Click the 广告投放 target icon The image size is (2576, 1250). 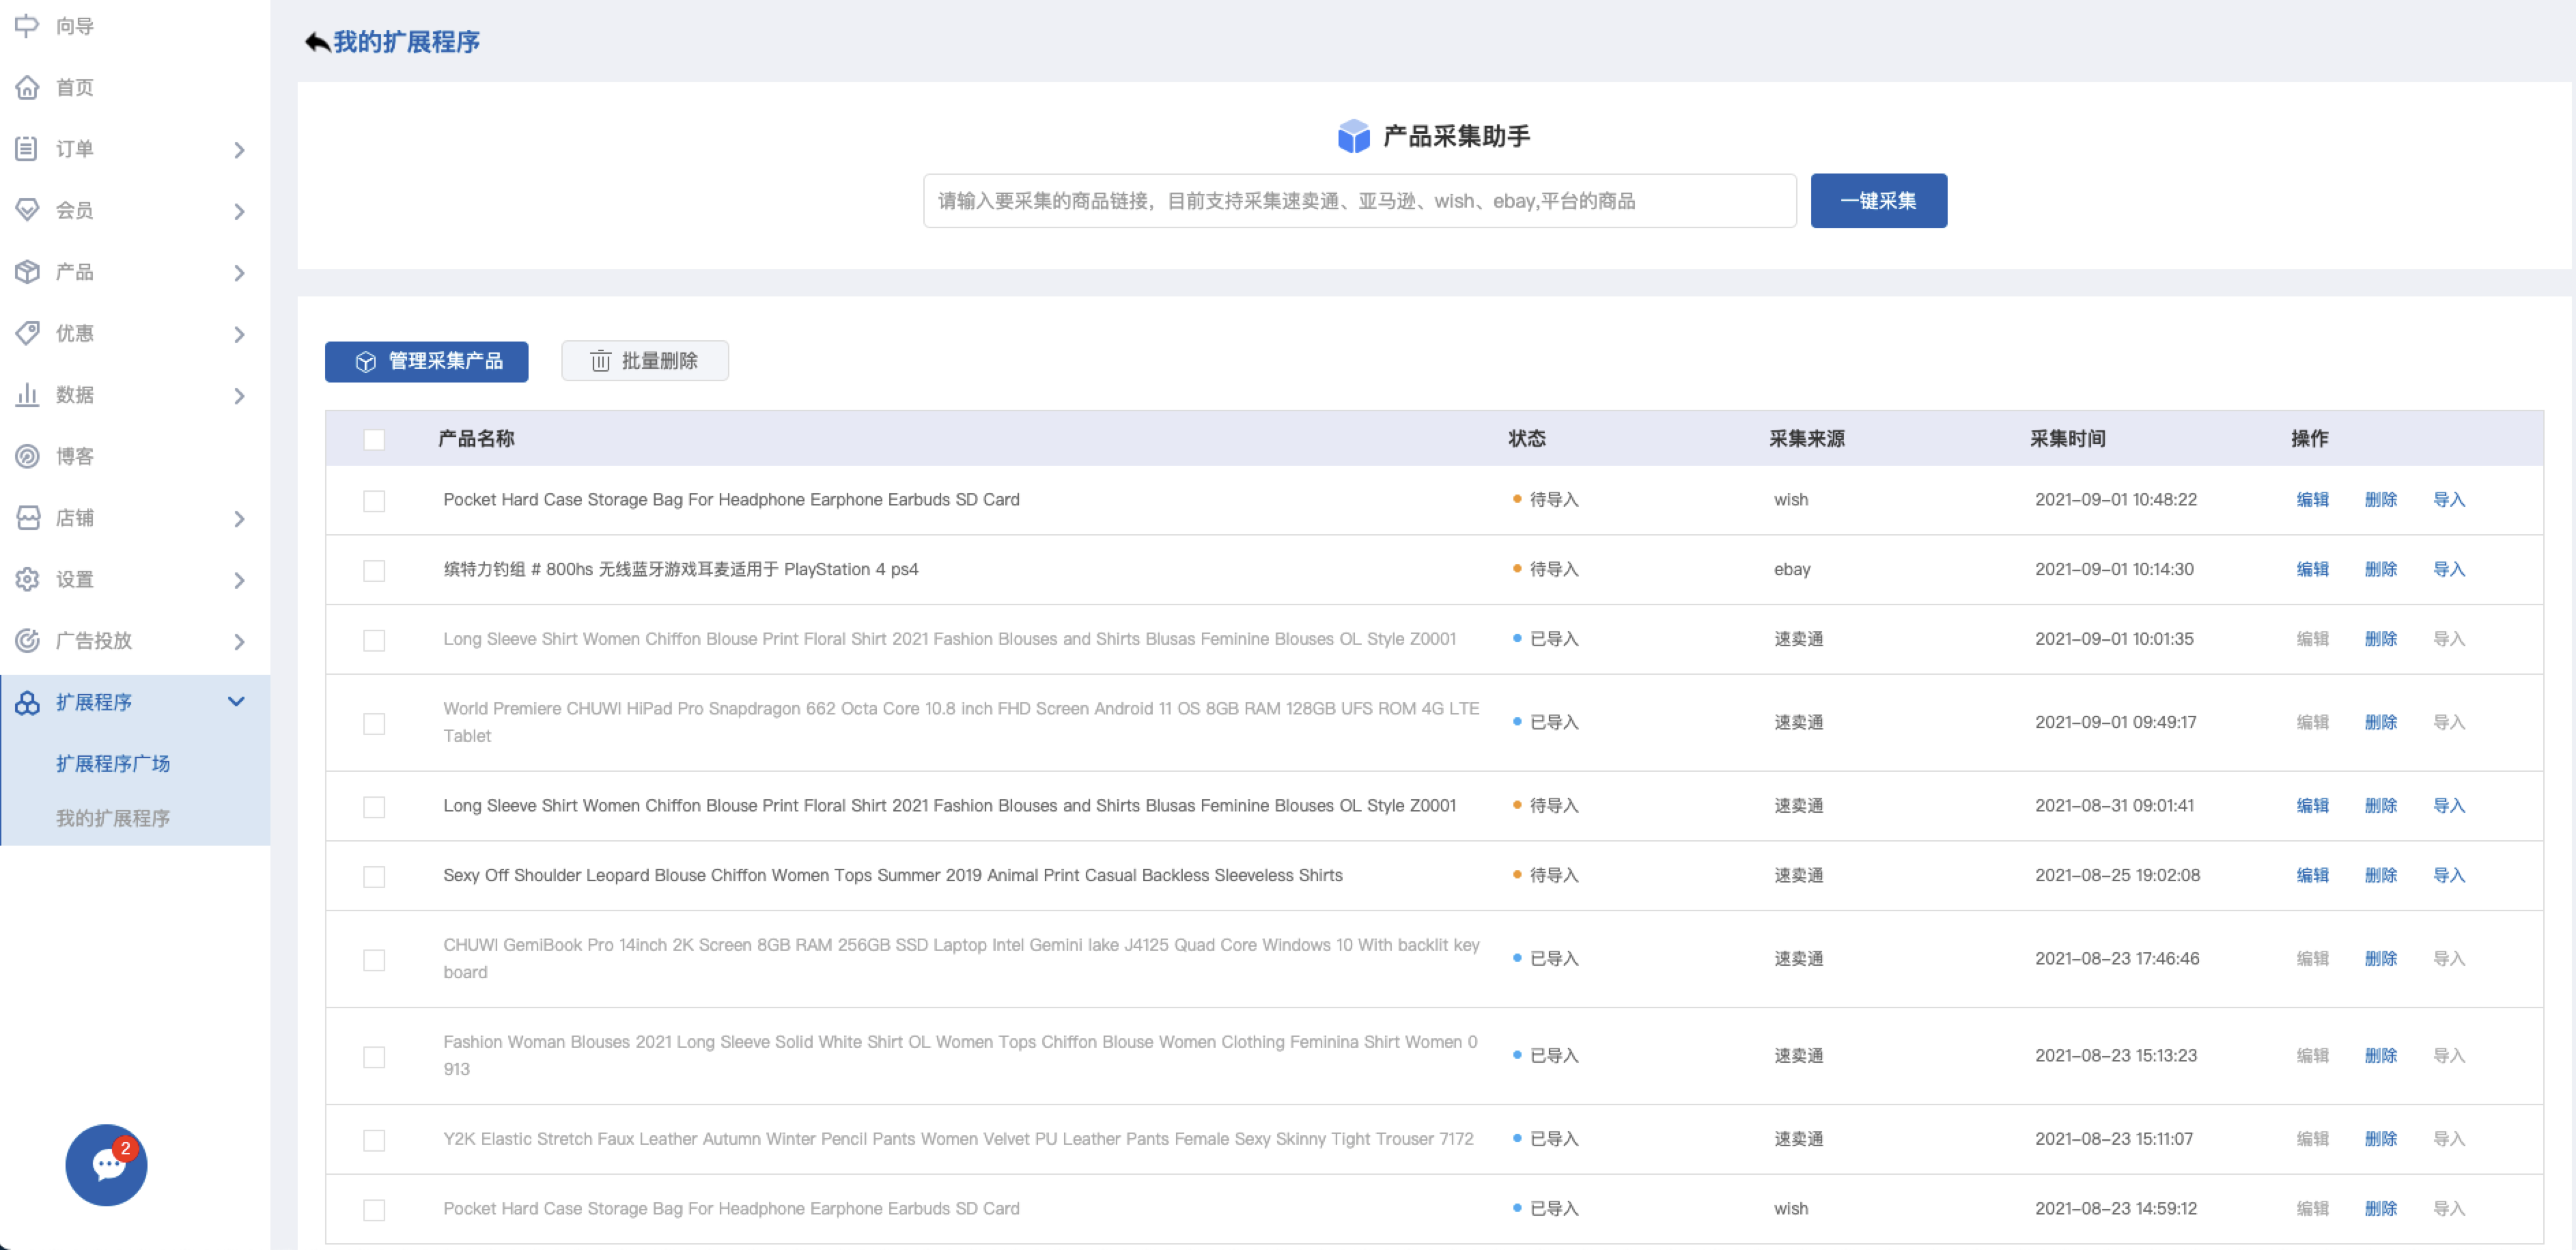pos(27,640)
